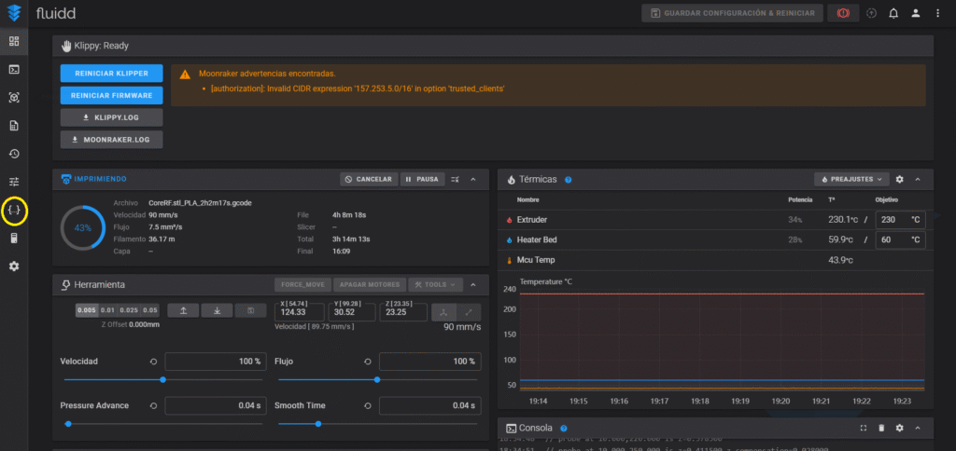Select the 0.01 Z offset increment

(108, 310)
